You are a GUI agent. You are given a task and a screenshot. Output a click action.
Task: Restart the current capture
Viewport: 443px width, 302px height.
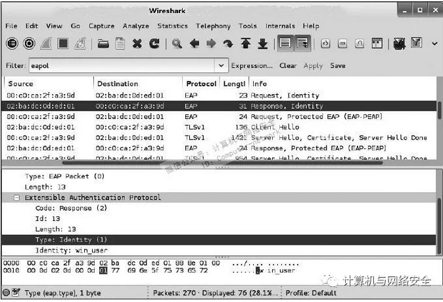(x=80, y=43)
